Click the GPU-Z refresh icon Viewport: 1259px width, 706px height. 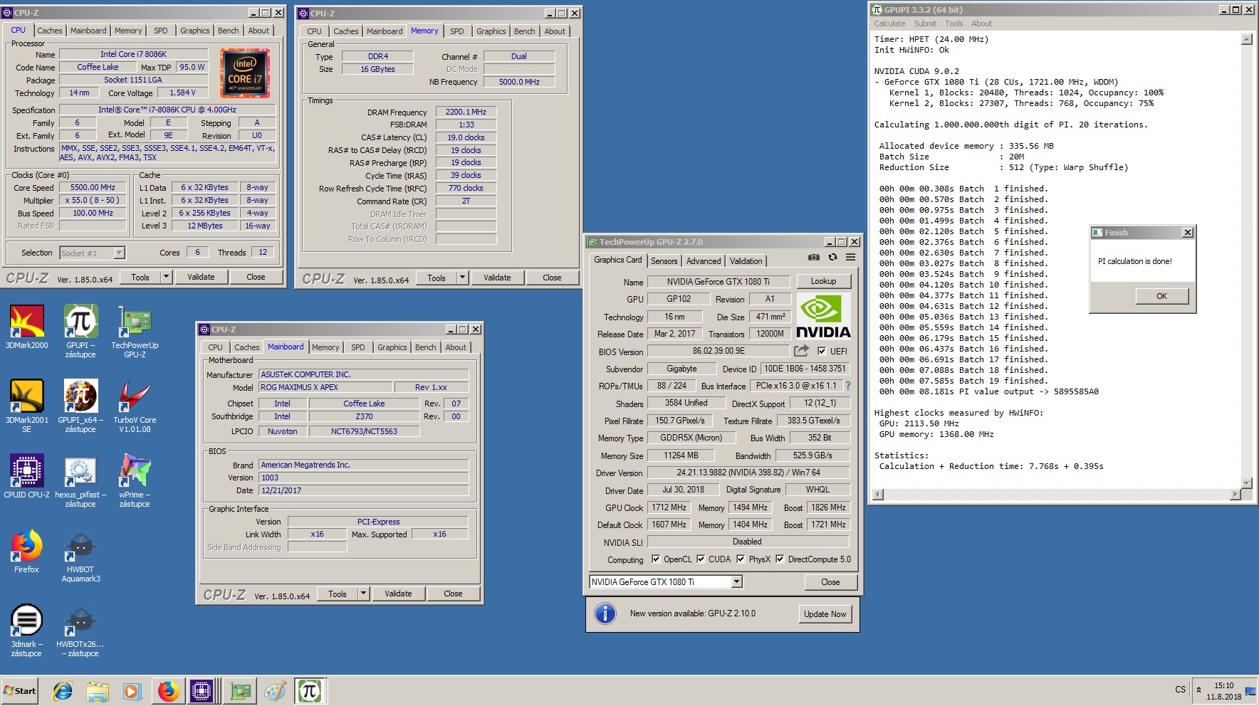tap(832, 258)
